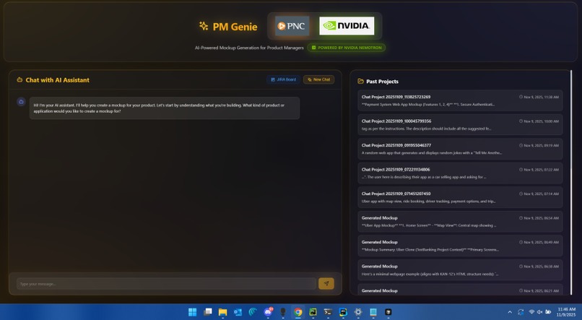Screen dimensions: 582x320
Task: Click the Powered by NVIDIA Nemotron badge
Action: coord(347,48)
